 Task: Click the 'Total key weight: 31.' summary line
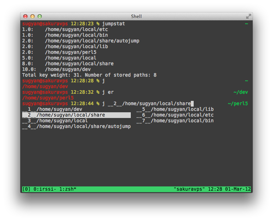pyautogui.click(x=89, y=75)
